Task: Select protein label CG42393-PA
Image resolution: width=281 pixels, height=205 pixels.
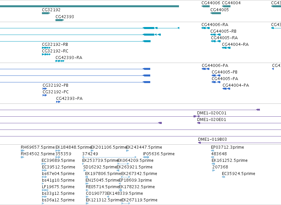Action: (x=69, y=99)
